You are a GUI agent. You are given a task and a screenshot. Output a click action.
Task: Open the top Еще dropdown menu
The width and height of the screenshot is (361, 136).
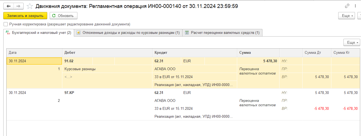click(347, 16)
